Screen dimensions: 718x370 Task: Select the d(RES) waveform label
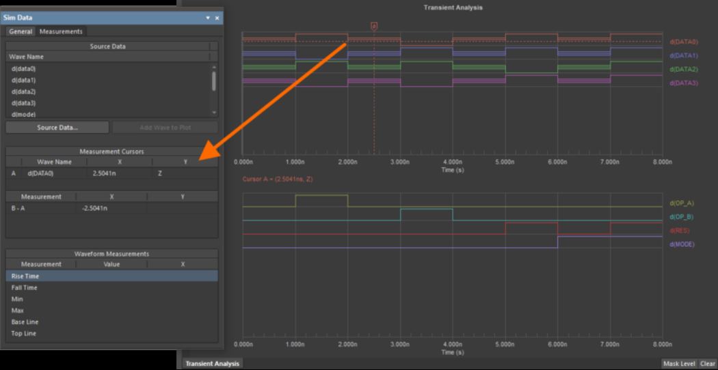[x=680, y=231]
